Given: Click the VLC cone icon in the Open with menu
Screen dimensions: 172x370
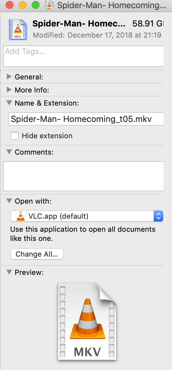Looking at the screenshot, I should [21, 216].
